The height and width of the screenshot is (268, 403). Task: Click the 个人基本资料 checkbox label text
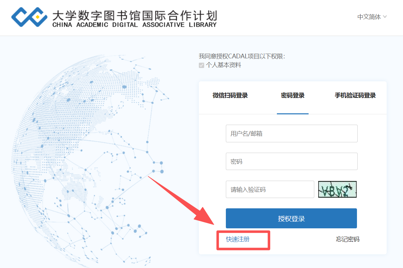click(x=223, y=65)
